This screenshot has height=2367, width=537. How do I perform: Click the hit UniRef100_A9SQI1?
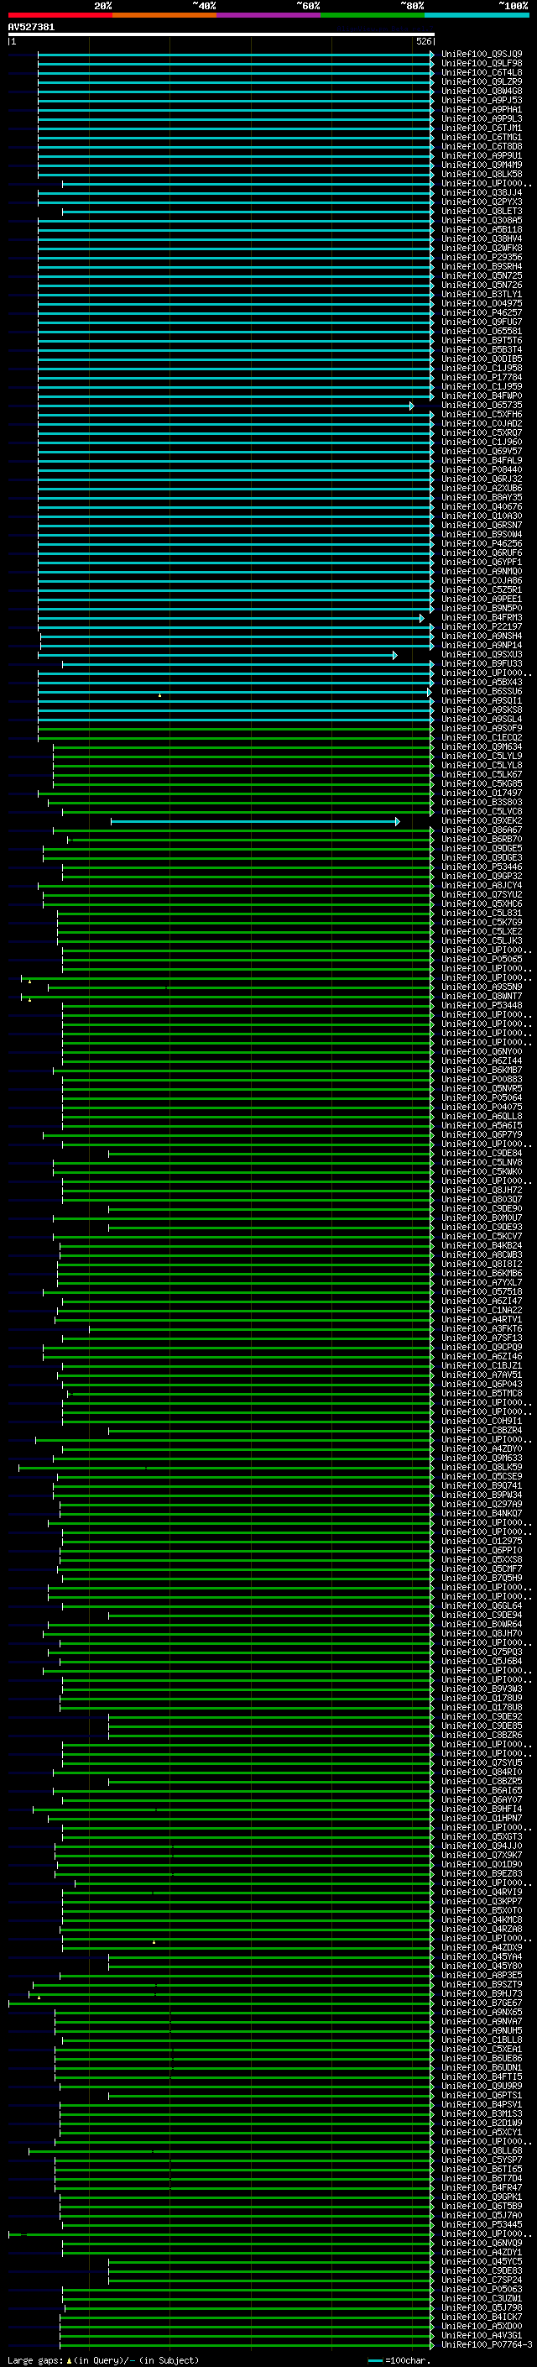coord(482,701)
